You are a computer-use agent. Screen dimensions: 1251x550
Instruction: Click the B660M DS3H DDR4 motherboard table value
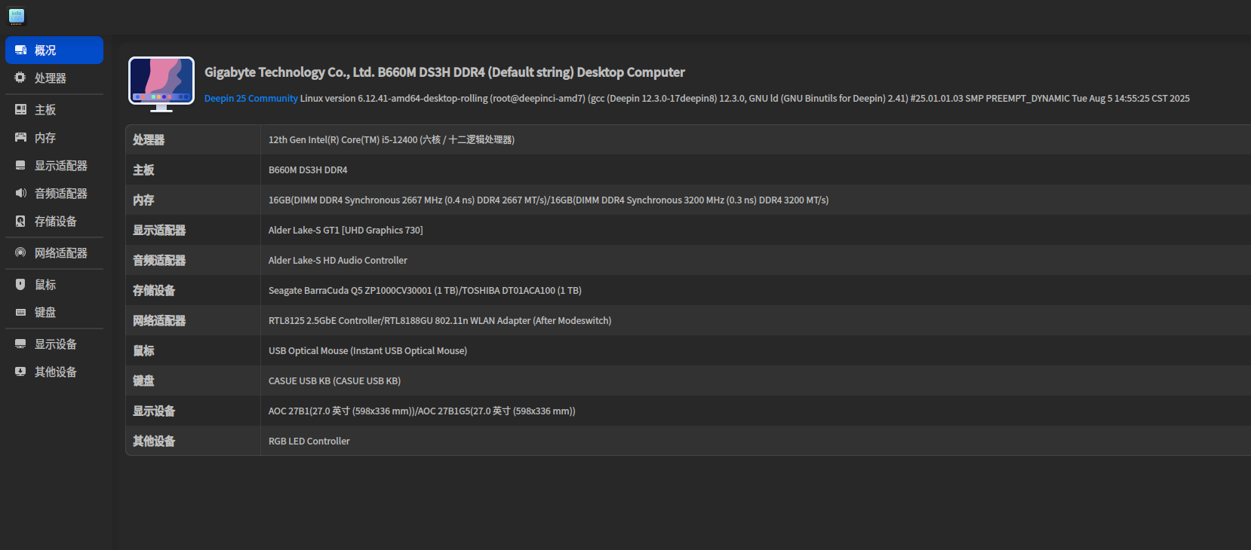(x=308, y=170)
